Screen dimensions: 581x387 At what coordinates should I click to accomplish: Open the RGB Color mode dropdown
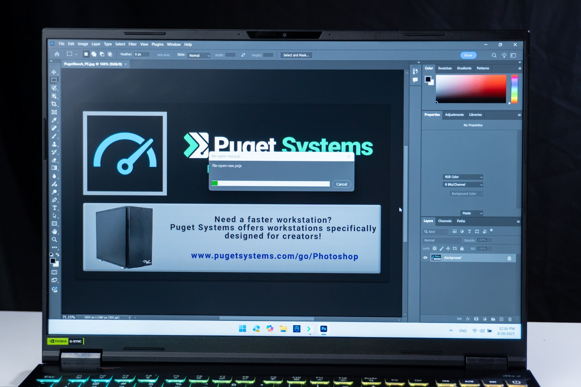(463, 177)
